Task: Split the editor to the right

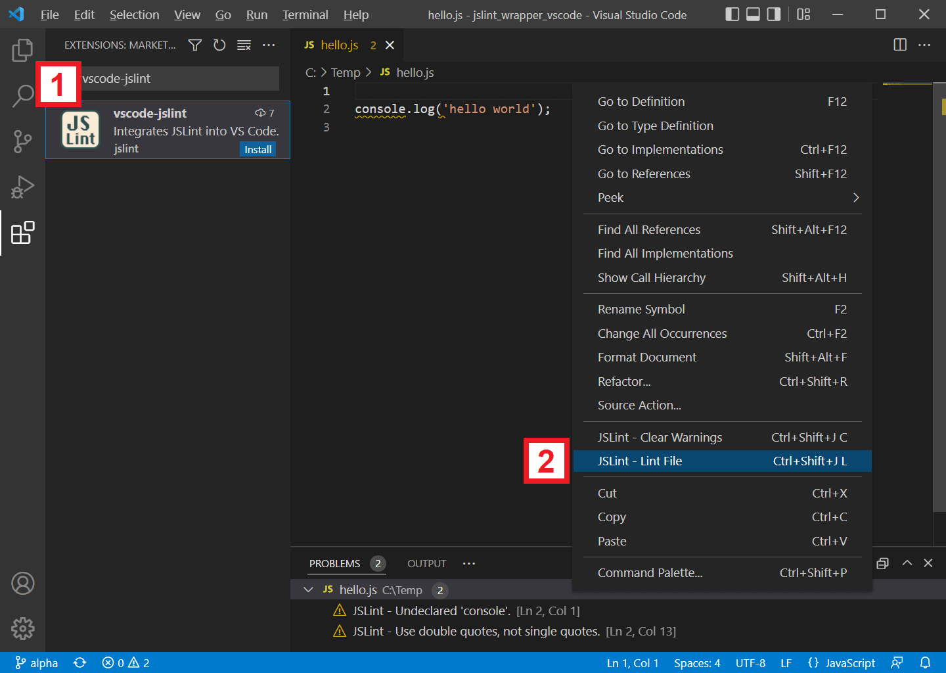Action: pyautogui.click(x=899, y=45)
